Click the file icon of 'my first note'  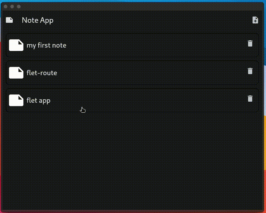16,45
